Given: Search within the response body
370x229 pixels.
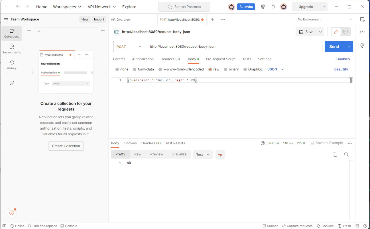Looking at the screenshot, I should [346, 155].
